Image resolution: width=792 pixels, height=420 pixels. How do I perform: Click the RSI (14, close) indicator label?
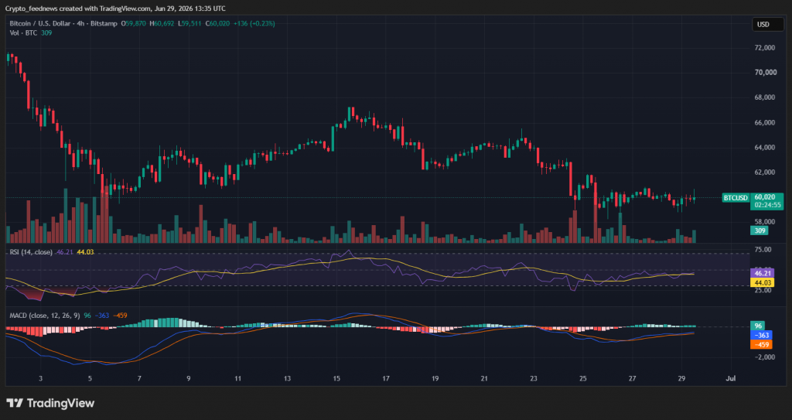coord(31,251)
